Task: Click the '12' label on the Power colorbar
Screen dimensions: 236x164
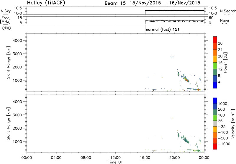Action: [220, 69]
